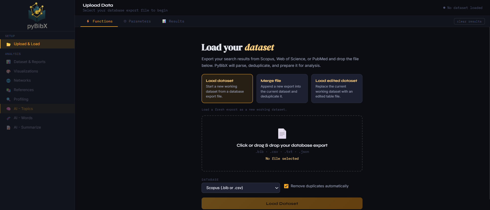Select the Load edited dataset mode card
The width and height of the screenshot is (490, 210).
click(x=337, y=89)
